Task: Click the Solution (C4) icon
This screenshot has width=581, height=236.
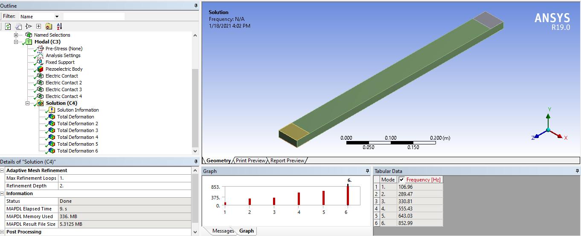Action: (x=40, y=103)
